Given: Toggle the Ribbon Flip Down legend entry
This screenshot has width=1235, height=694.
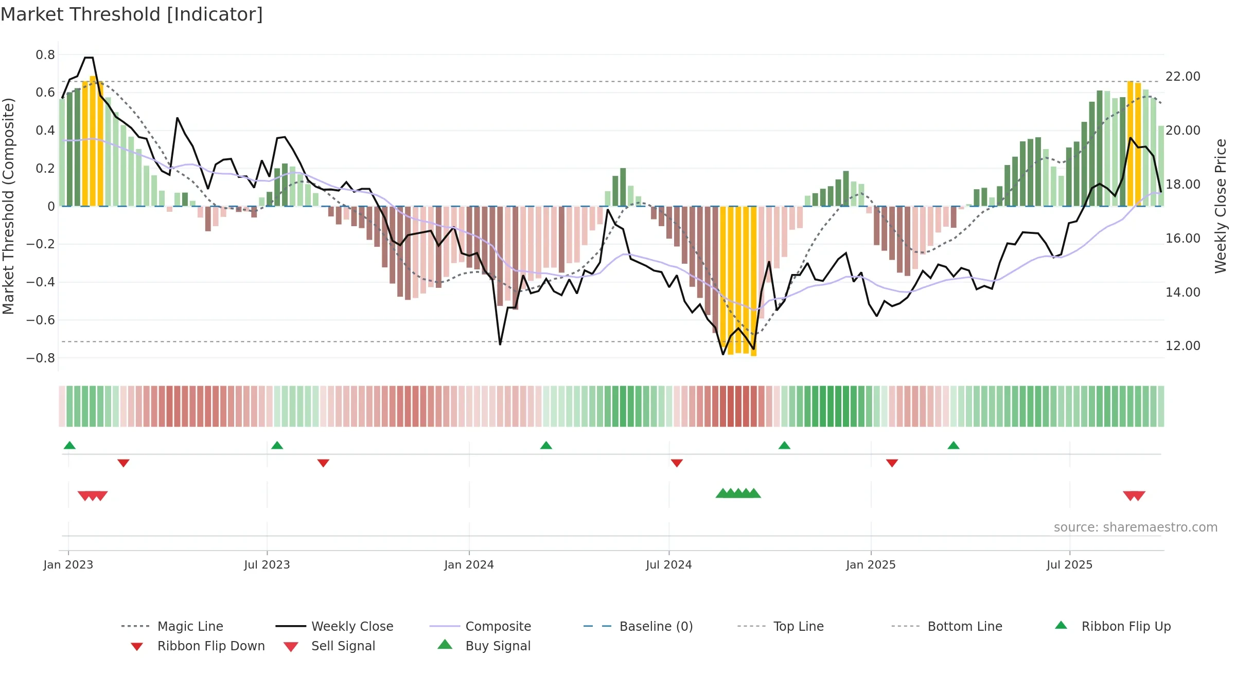Looking at the screenshot, I should click(198, 646).
